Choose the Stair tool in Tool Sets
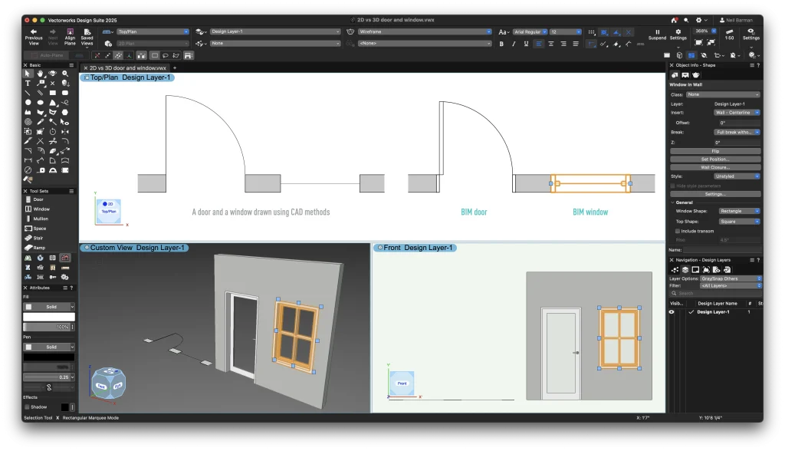The image size is (785, 451). (x=38, y=238)
